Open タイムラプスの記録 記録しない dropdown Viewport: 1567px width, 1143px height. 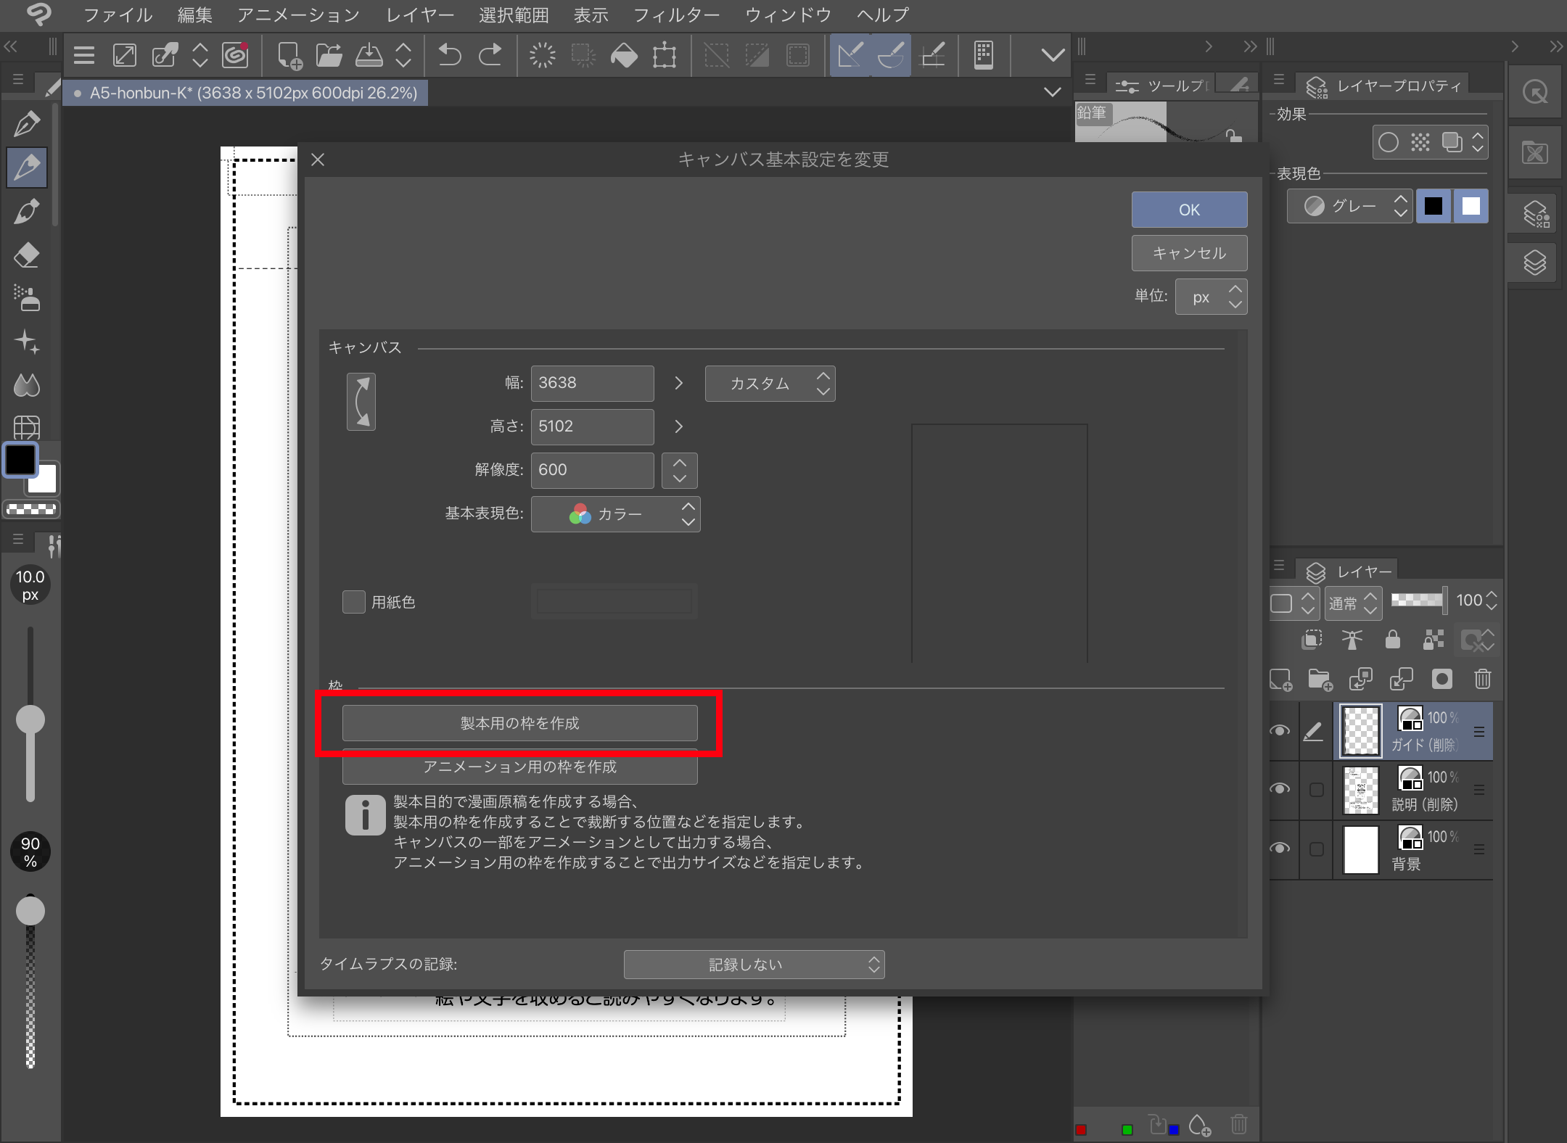pyautogui.click(x=754, y=965)
